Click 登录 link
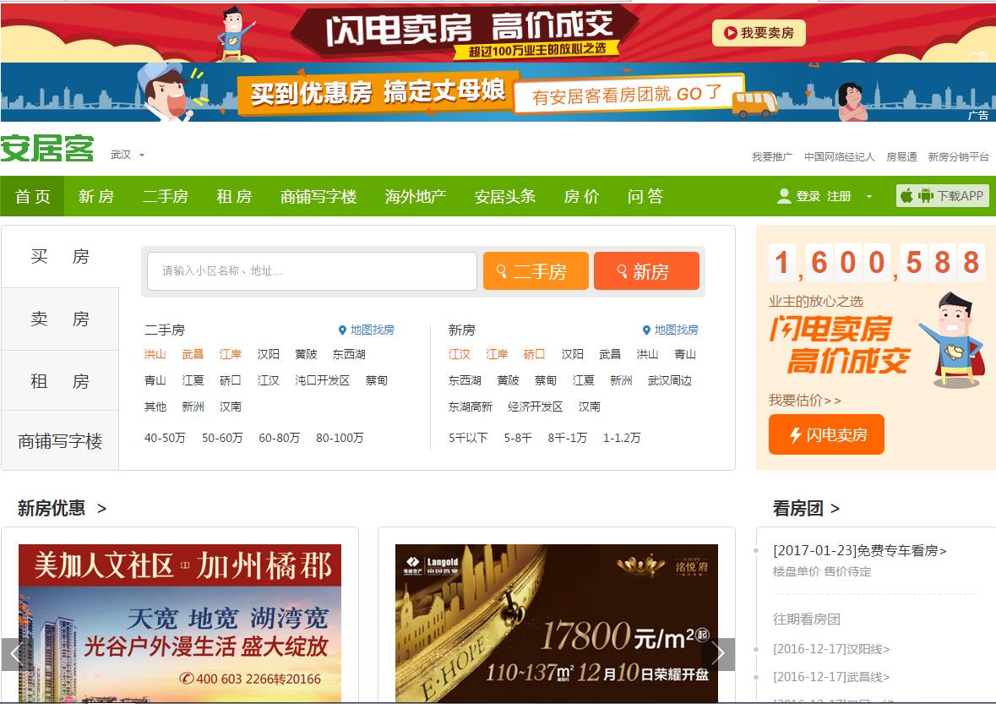 pyautogui.click(x=808, y=196)
